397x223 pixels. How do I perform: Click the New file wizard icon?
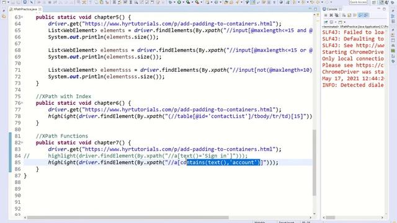point(4,2)
